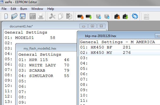Select row 13: in document1.hex
This screenshot has height=105, width=160.
[x=9, y=102]
